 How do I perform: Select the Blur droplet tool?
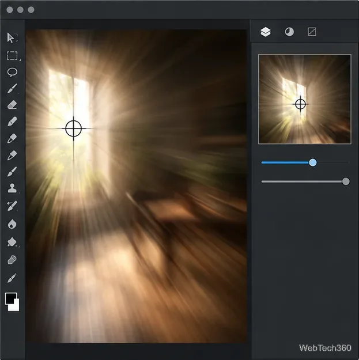point(12,224)
